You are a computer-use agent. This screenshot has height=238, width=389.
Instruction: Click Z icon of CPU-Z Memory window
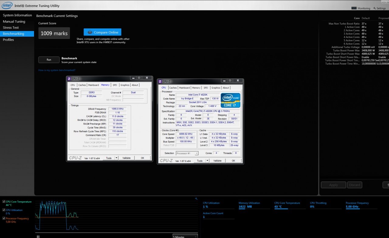coord(69,79)
